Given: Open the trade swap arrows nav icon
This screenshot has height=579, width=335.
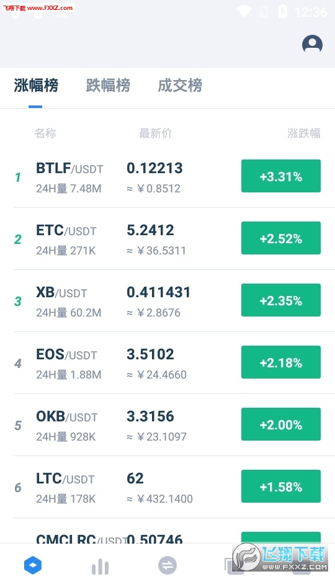Looking at the screenshot, I should (x=167, y=565).
